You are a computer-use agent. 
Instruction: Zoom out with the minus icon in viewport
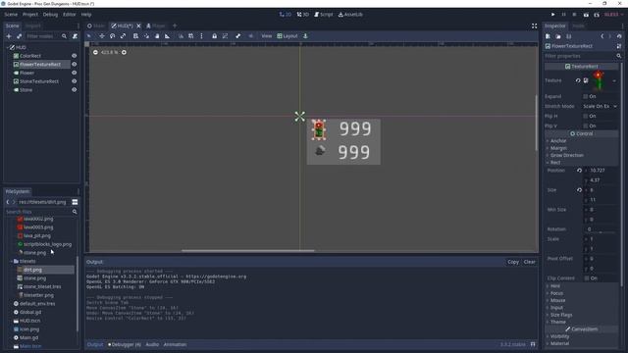click(95, 52)
